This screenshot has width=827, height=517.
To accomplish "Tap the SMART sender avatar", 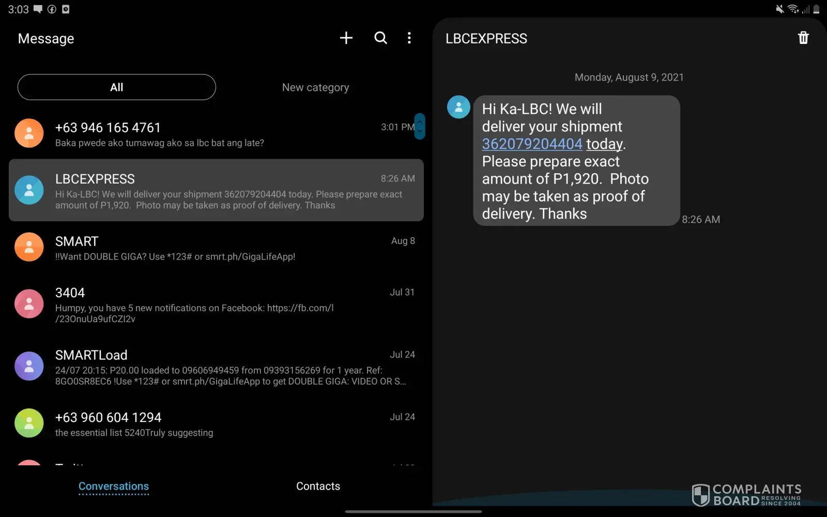I will (x=29, y=247).
